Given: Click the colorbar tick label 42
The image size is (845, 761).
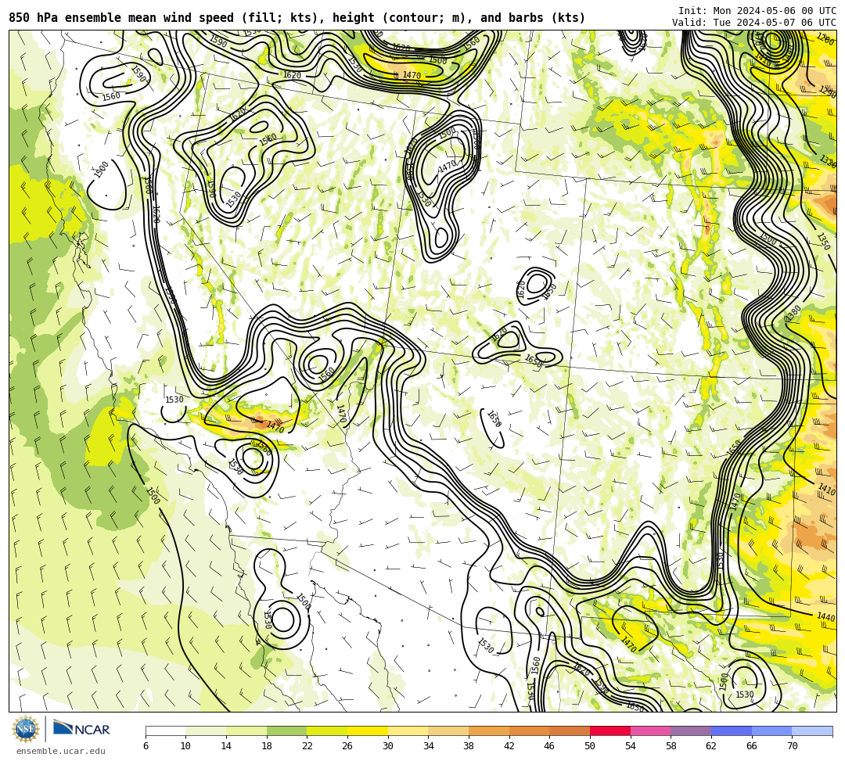Looking at the screenshot, I should (x=509, y=746).
